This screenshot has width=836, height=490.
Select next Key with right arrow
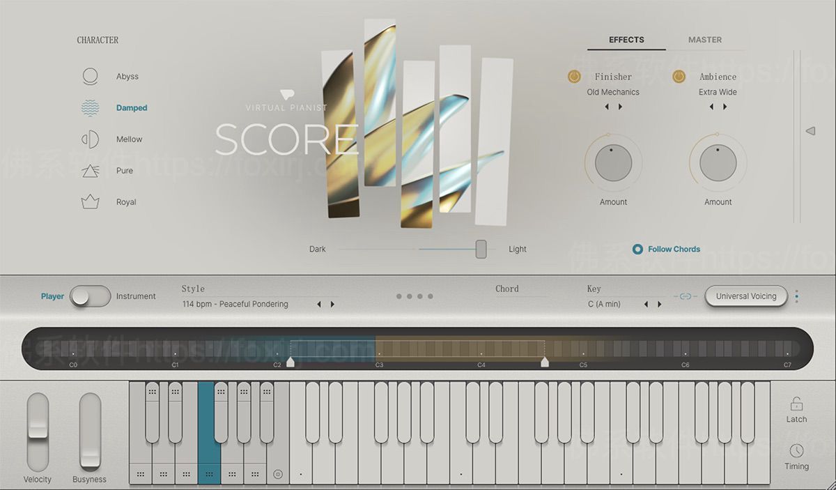[659, 305]
